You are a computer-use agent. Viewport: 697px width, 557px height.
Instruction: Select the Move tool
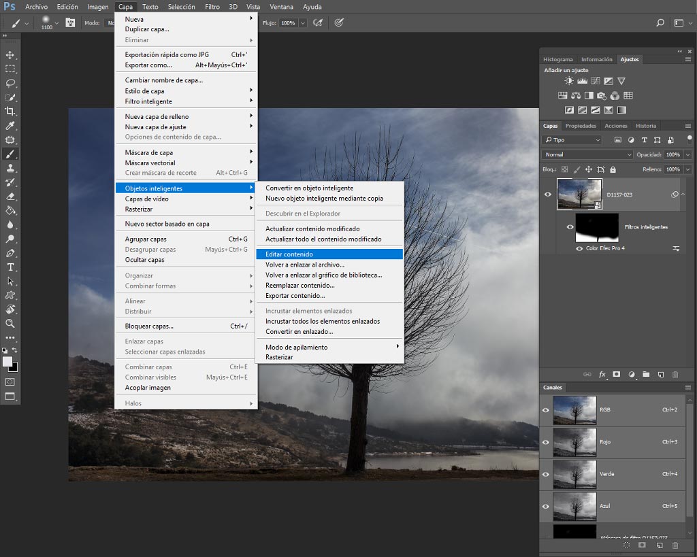pos(10,55)
